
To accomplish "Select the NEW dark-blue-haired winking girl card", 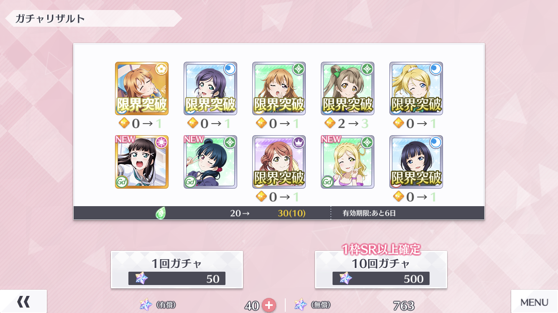I will (x=210, y=162).
